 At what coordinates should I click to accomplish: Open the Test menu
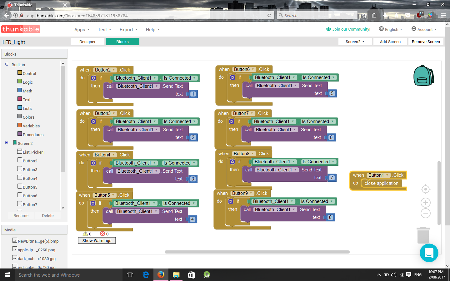tap(104, 30)
